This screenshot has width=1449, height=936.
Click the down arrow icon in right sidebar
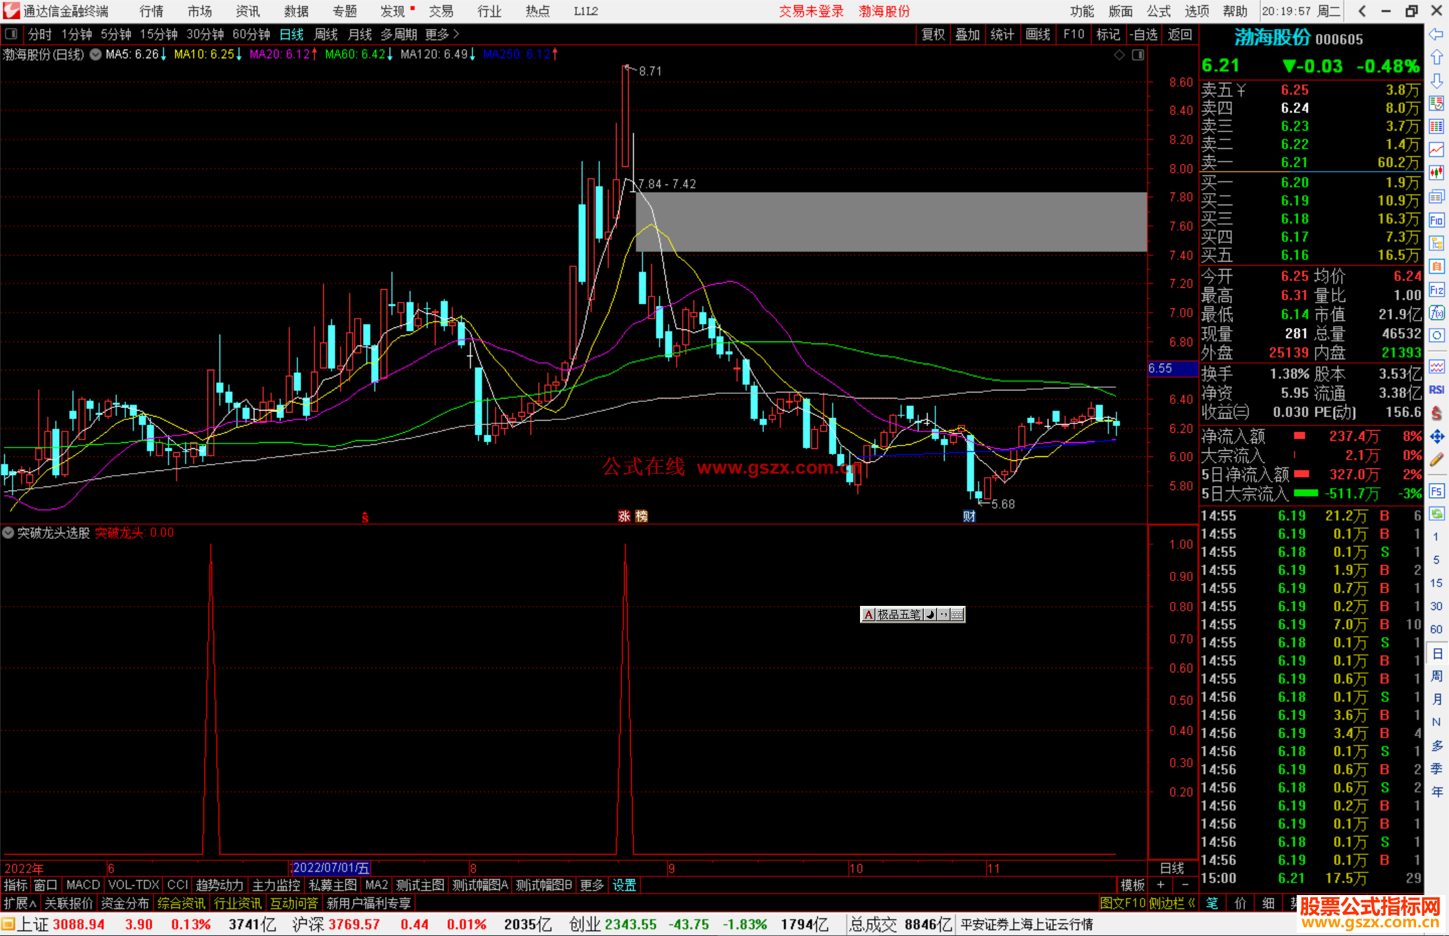(1436, 81)
